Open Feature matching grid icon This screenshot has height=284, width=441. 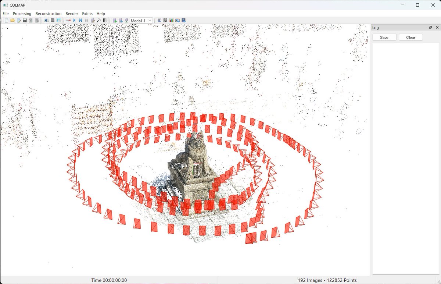(53, 20)
